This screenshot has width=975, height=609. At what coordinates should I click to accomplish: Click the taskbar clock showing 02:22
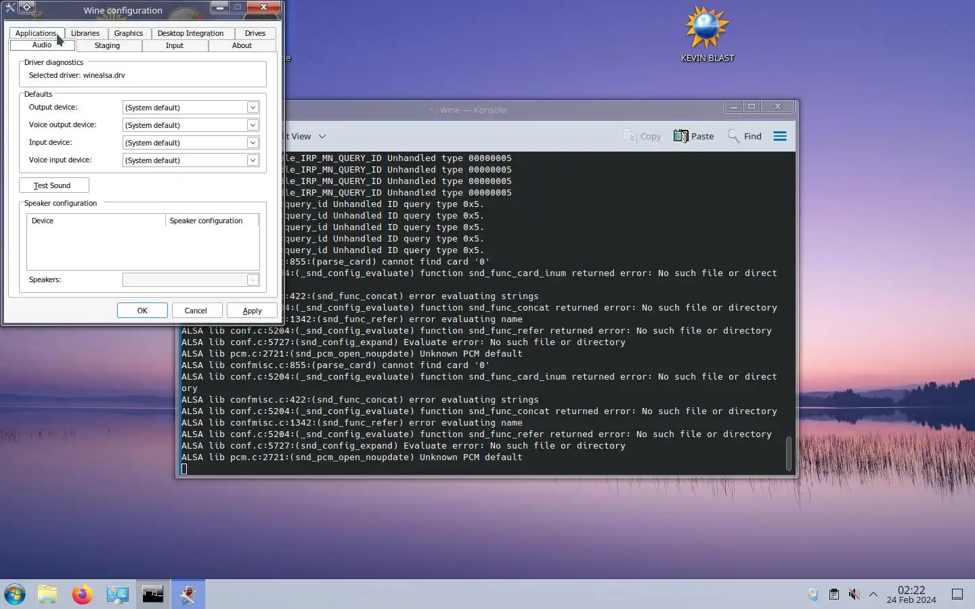pyautogui.click(x=911, y=595)
